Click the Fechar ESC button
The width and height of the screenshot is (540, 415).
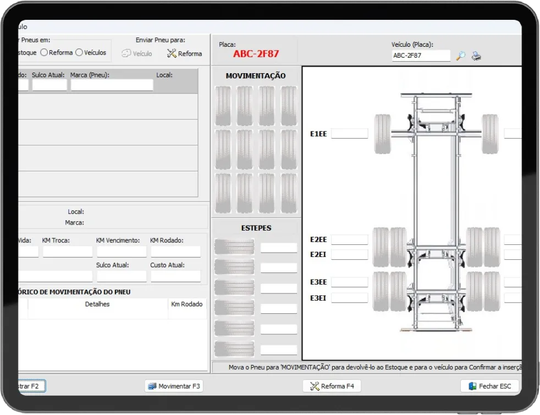(490, 386)
